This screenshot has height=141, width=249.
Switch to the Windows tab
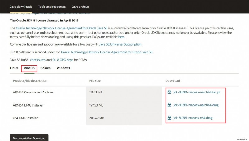[63, 68]
